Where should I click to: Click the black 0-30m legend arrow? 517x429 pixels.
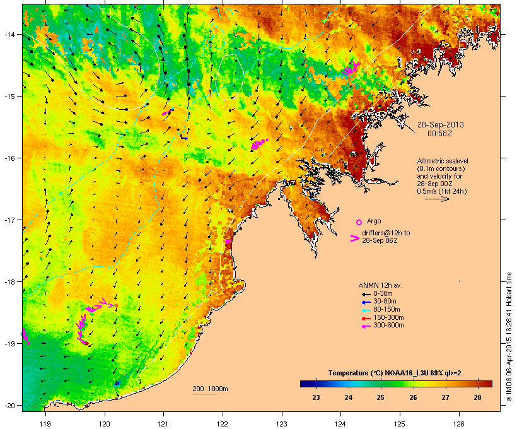click(366, 294)
